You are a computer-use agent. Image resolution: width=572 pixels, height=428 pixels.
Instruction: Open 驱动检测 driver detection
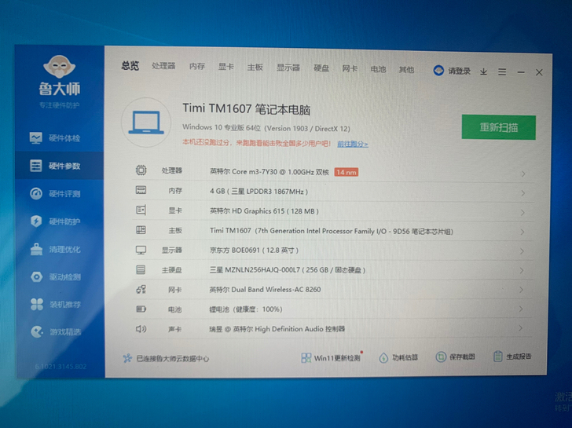pyautogui.click(x=55, y=277)
